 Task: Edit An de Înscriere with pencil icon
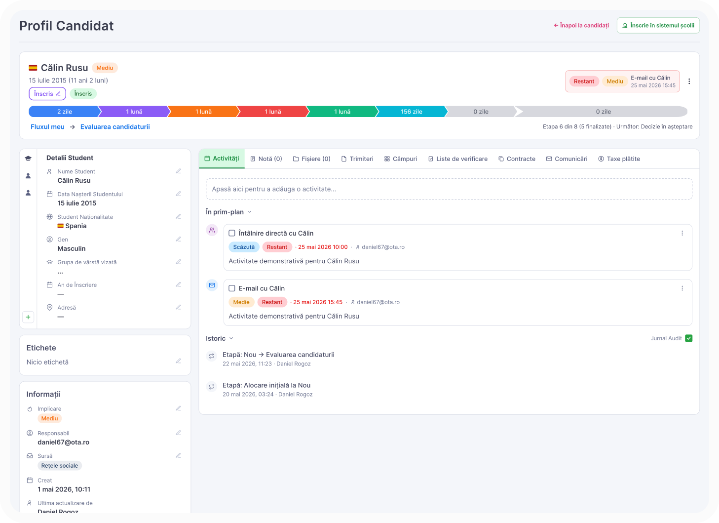(x=179, y=285)
